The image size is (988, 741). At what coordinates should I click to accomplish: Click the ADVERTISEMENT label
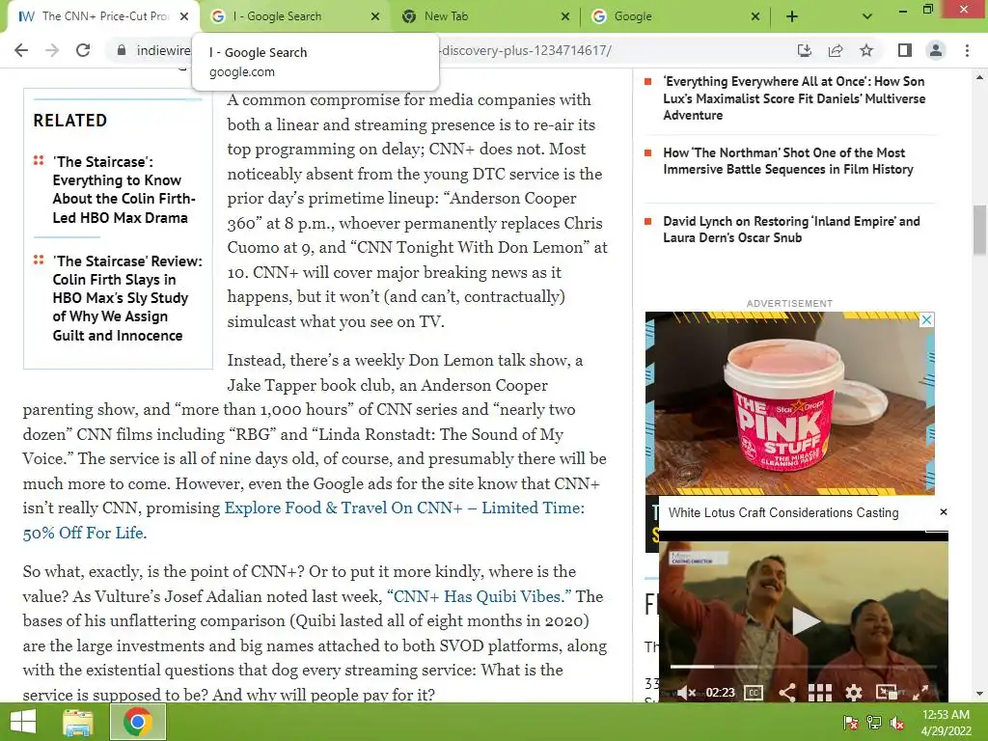[789, 303]
